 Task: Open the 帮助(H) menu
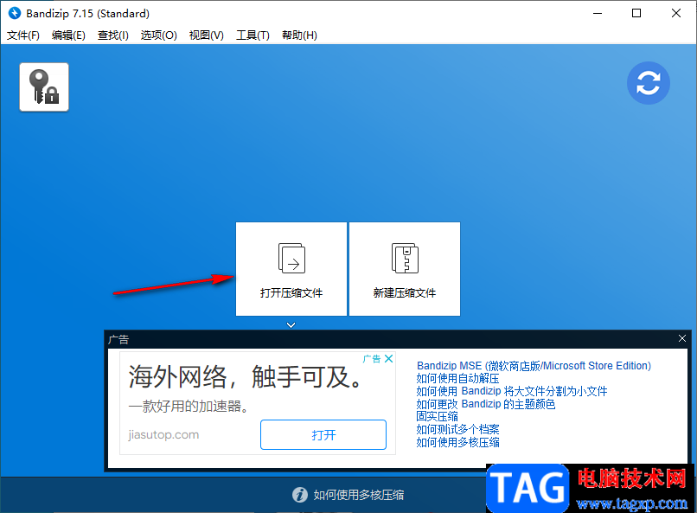click(x=299, y=35)
